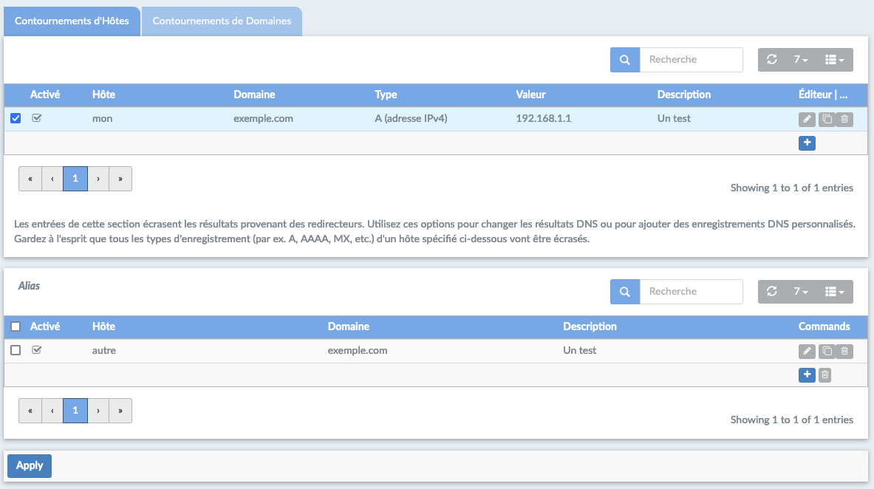
Task: Click 'Un test' description in 'mon' row
Action: click(674, 119)
